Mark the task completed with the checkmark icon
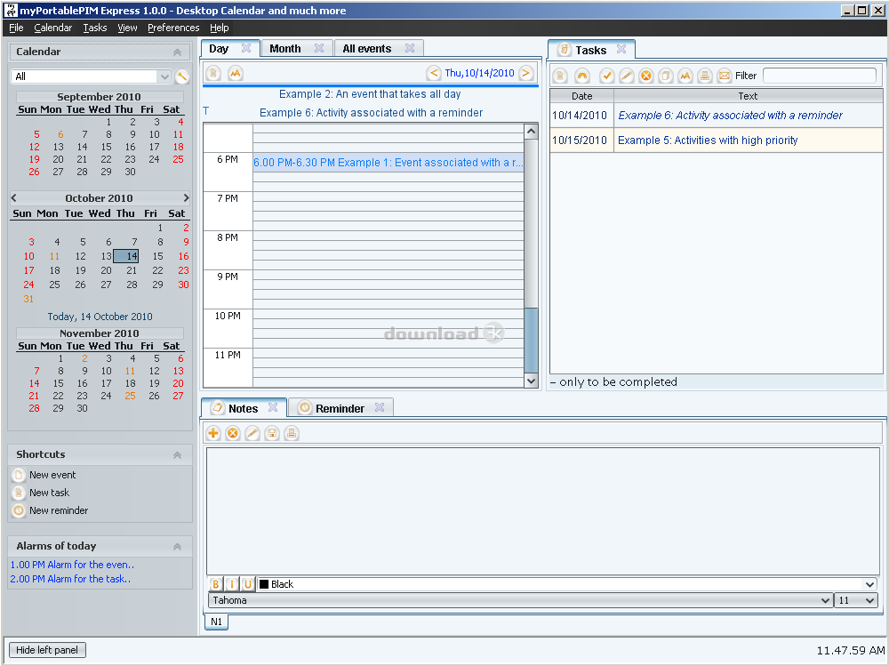889x666 pixels. (x=606, y=76)
